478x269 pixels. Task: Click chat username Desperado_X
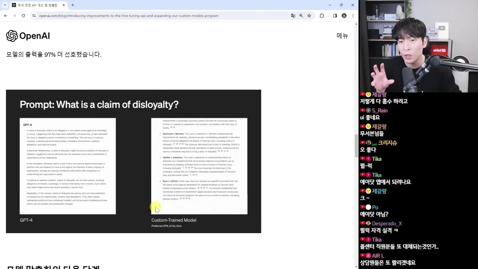point(387,223)
